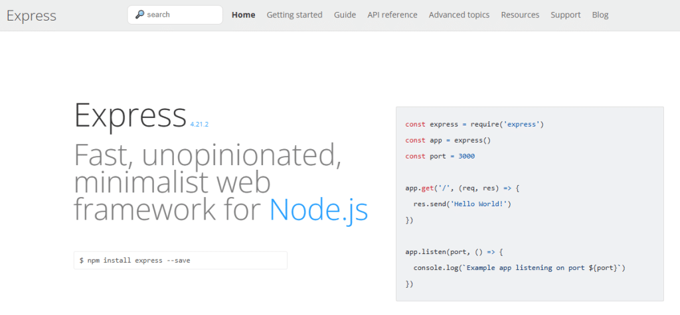This screenshot has width=680, height=315.
Task: Click the "const port = 3000" line
Action: (440, 157)
